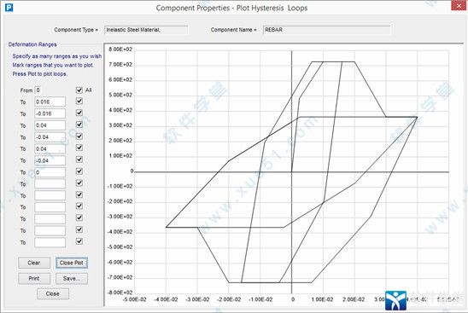The image size is (468, 313).
Task: Toggle the All ranges checkbox
Action: point(79,90)
